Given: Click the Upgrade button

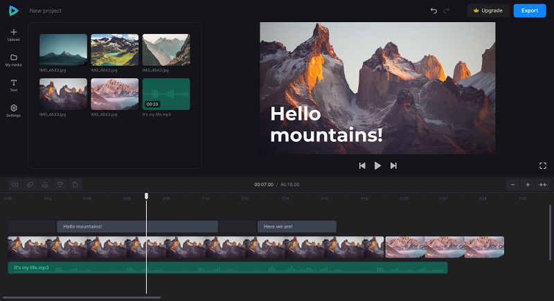Looking at the screenshot, I should [488, 10].
